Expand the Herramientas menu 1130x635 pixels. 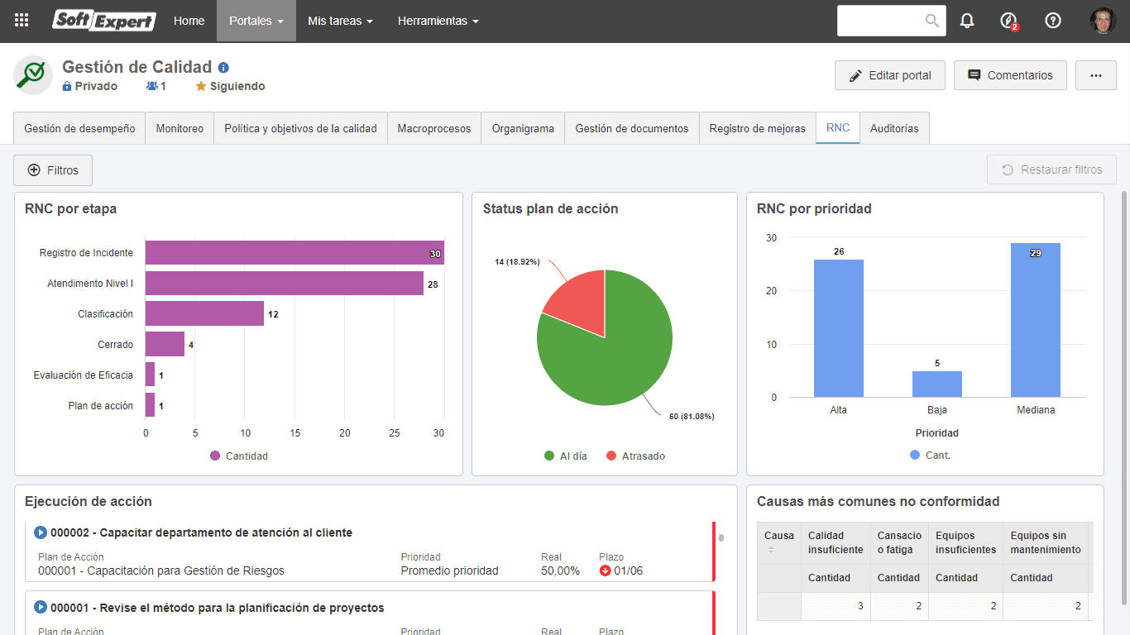coord(438,21)
